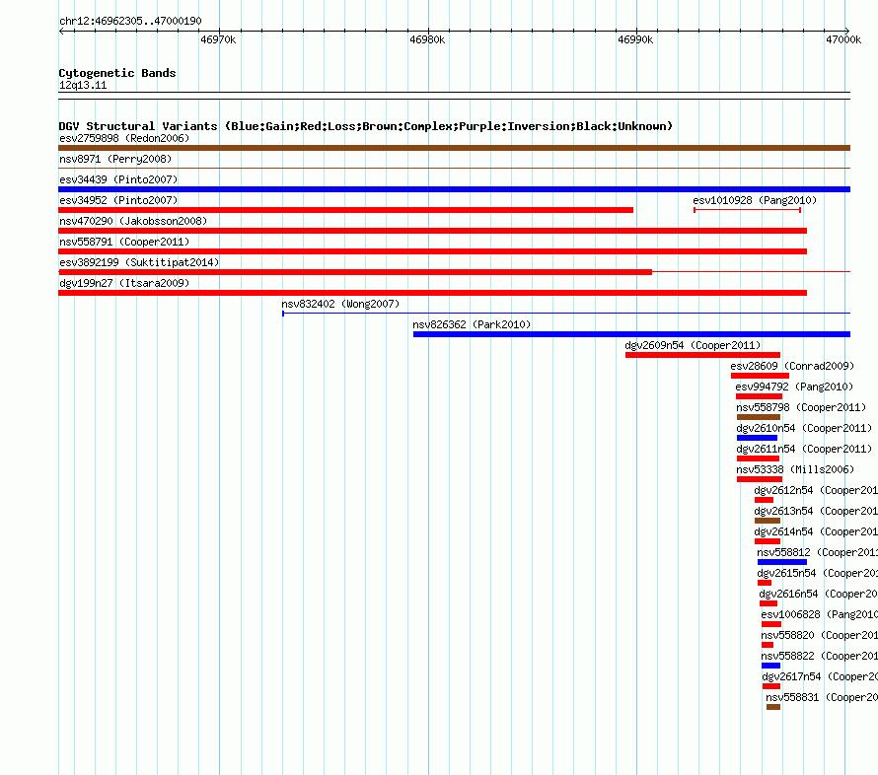878x775 pixels.
Task: Click the nsv558798 (Cooper2011) label
Action: 801,407
